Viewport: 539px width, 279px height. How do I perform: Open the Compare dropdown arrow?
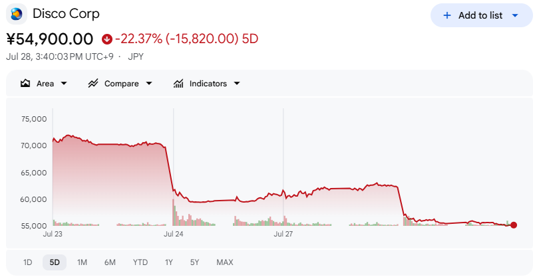pyautogui.click(x=149, y=84)
